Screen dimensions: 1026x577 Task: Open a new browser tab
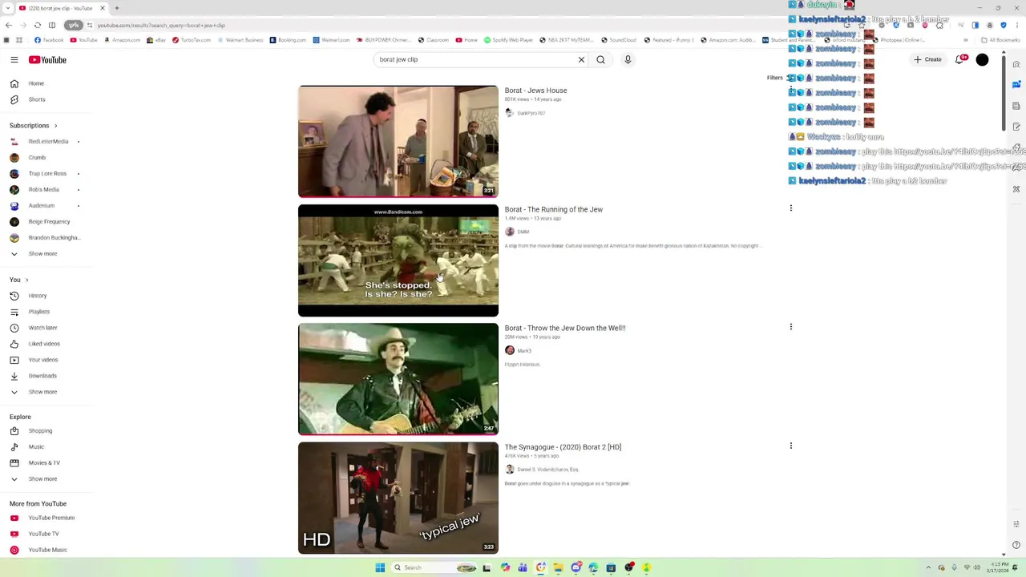click(117, 8)
